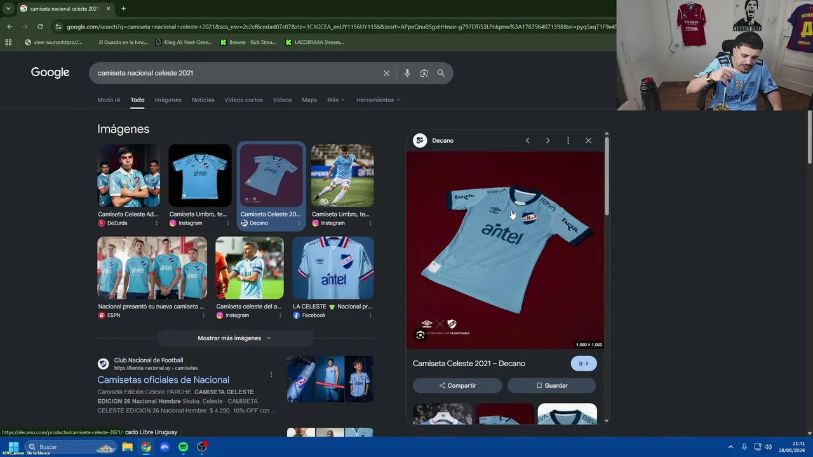Open the Chrome apps grid in bookmarks bar
This screenshot has height=457, width=813.
[8, 43]
